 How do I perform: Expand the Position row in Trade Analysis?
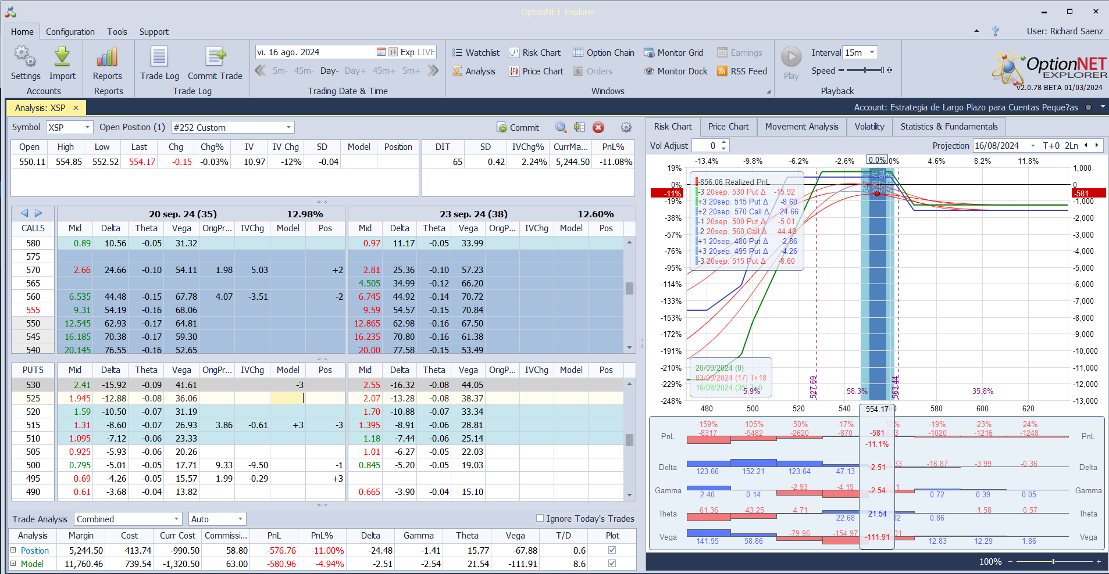click(x=13, y=550)
